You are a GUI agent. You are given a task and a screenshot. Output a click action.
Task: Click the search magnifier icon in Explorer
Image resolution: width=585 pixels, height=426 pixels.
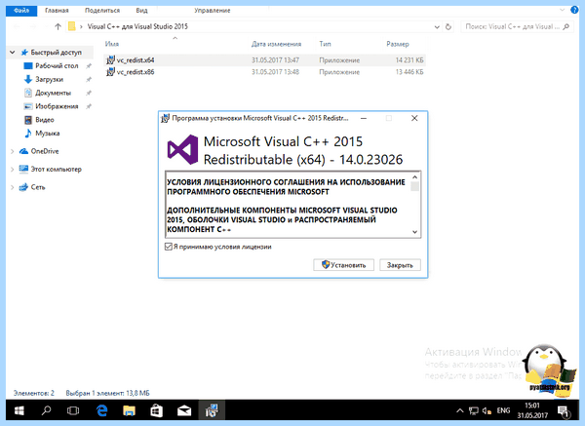(566, 26)
